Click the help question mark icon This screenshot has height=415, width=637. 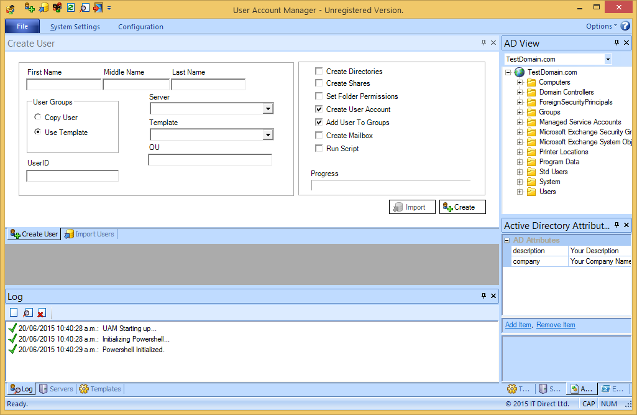[x=625, y=26]
